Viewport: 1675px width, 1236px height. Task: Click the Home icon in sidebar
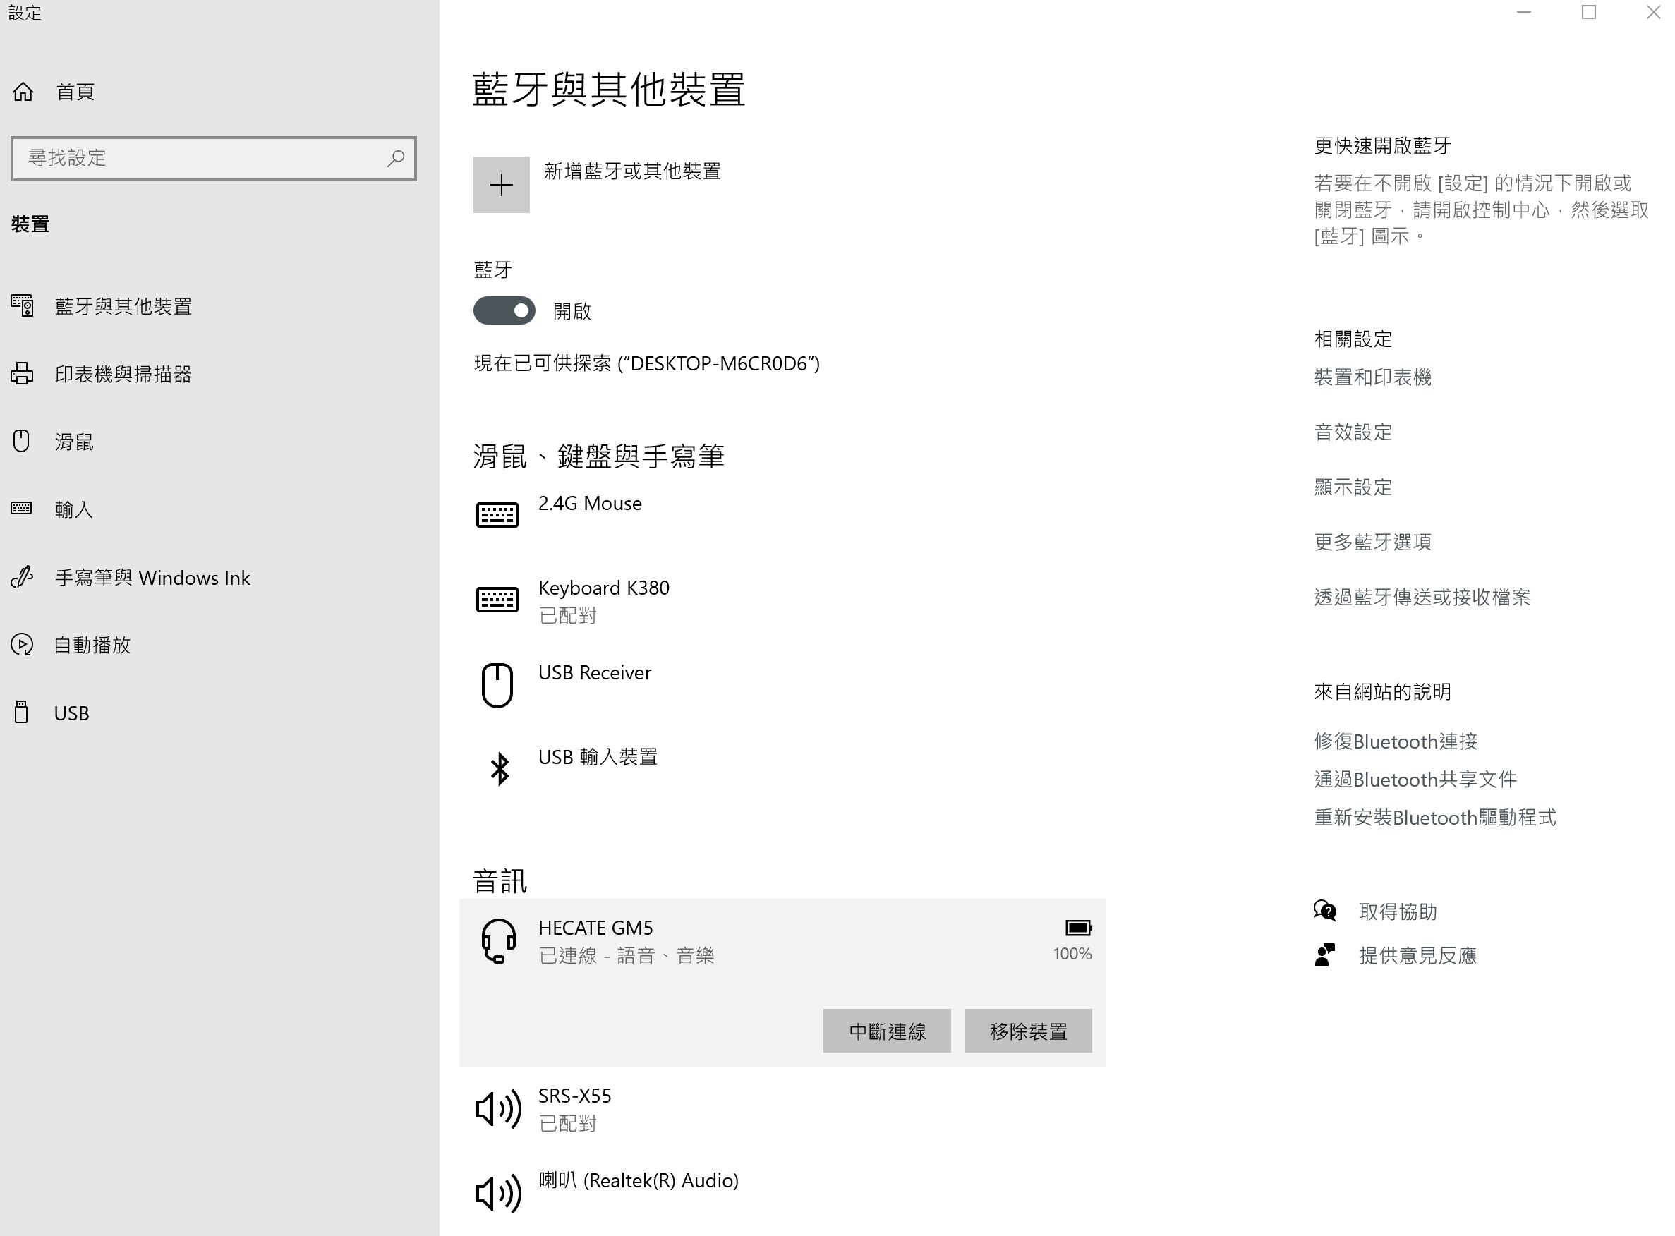pyautogui.click(x=23, y=91)
